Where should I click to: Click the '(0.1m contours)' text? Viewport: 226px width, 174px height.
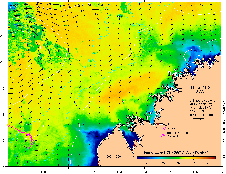pos(201,104)
